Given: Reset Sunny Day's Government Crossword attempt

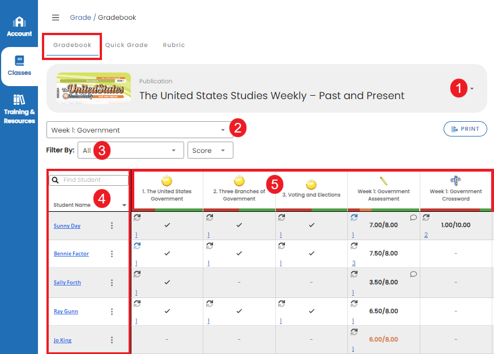Looking at the screenshot, I should (x=426, y=217).
